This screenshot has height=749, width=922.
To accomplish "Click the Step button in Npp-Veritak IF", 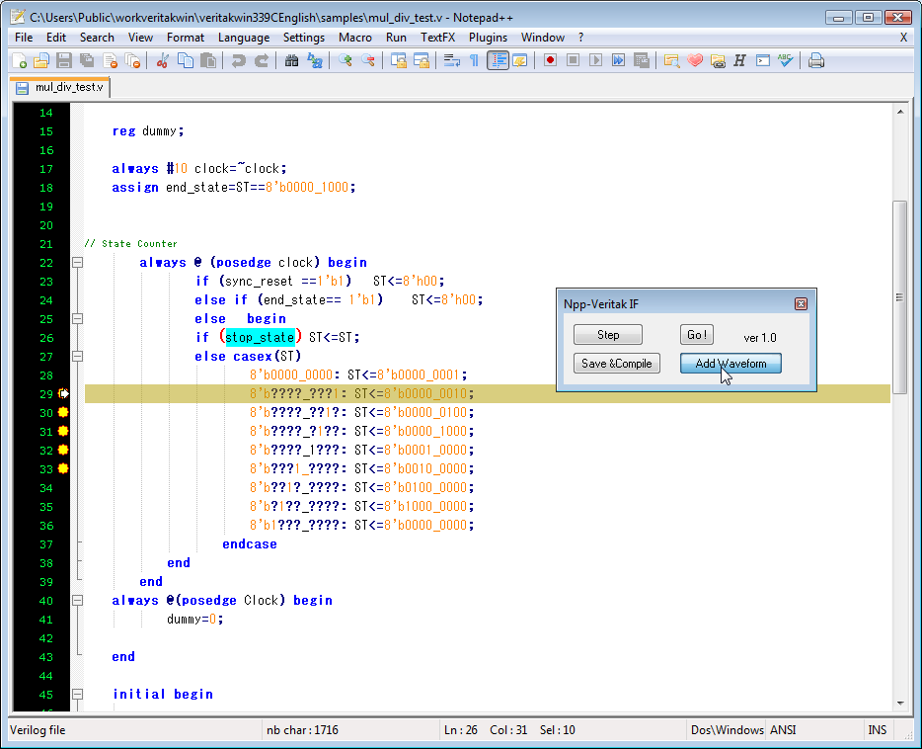I will (x=608, y=335).
